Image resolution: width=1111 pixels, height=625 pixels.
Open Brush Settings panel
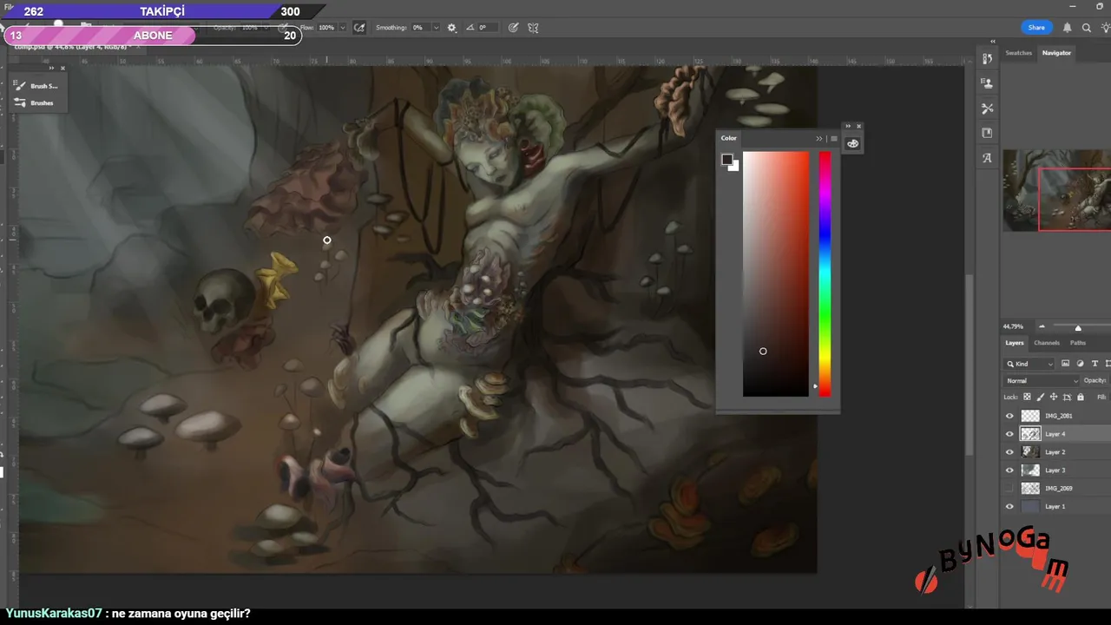36,86
